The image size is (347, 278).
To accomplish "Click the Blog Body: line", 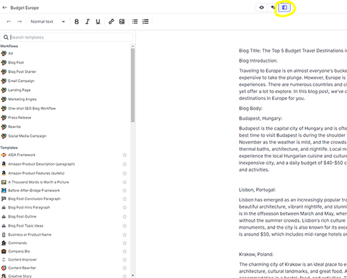I will [x=251, y=108].
